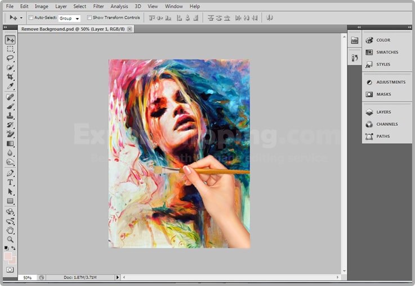
Task: Select the Zoom tool
Action: click(x=10, y=239)
